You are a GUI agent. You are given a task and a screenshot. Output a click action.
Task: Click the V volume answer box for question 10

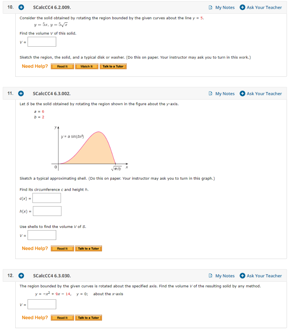[x=42, y=41]
